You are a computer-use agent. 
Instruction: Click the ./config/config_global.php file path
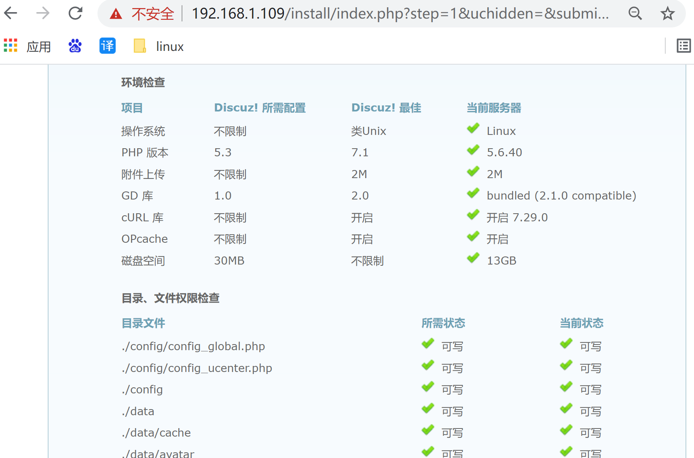pos(193,347)
